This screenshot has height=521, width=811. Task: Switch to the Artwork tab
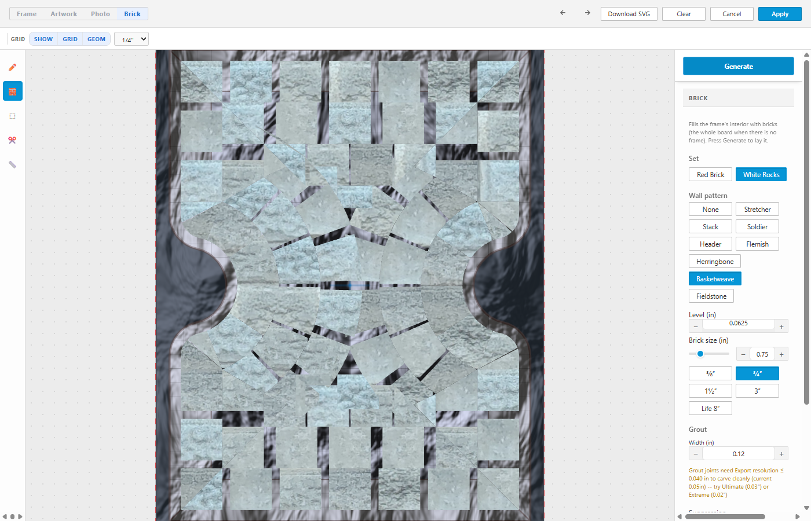click(x=64, y=14)
